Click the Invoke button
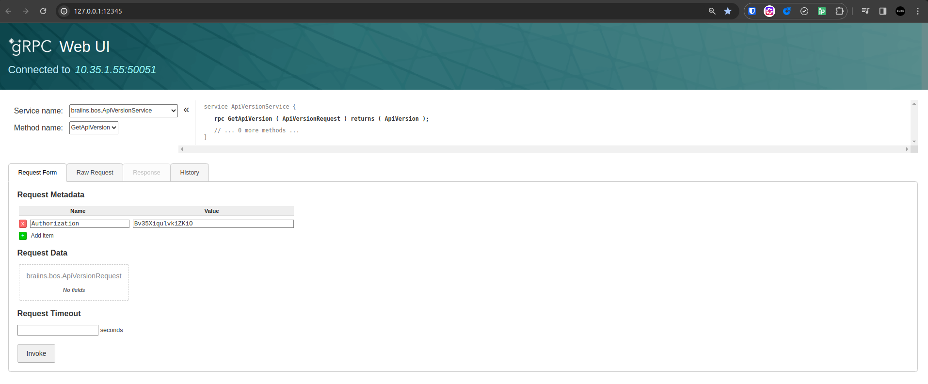Image resolution: width=928 pixels, height=384 pixels. [36, 353]
